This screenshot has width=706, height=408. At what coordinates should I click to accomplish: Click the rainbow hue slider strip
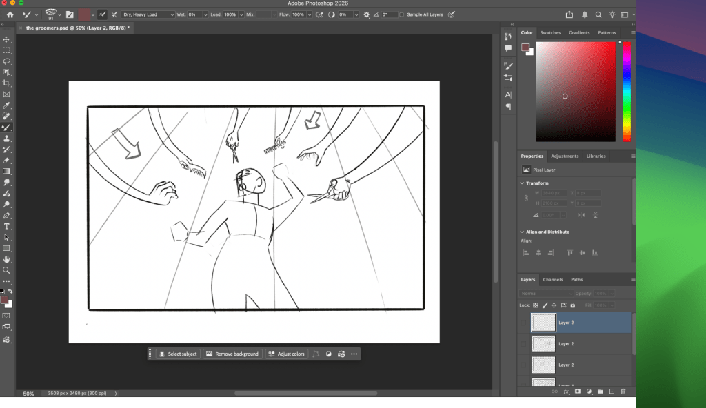(627, 91)
